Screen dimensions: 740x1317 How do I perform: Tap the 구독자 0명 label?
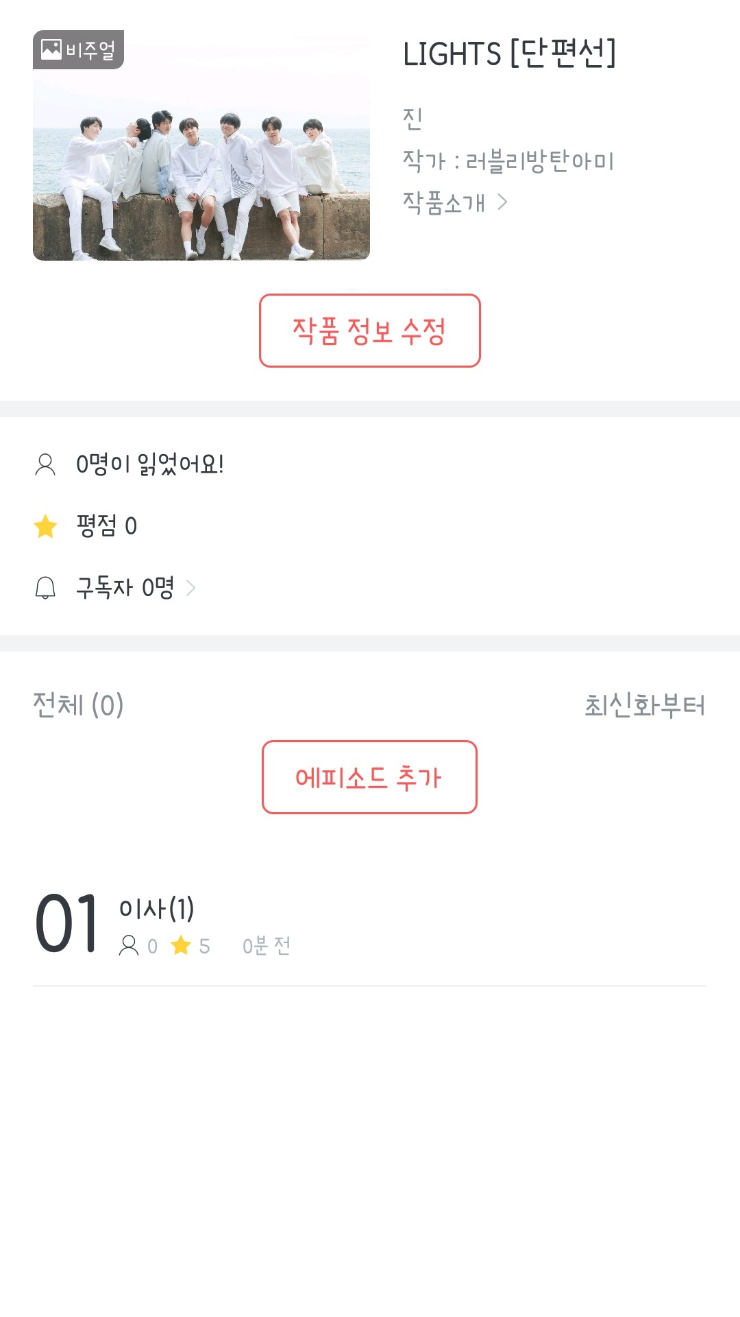[125, 588]
